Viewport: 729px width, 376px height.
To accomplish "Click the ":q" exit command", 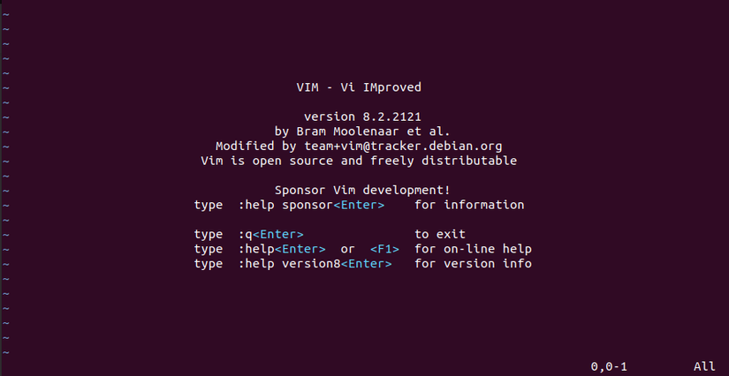I will (x=245, y=235).
